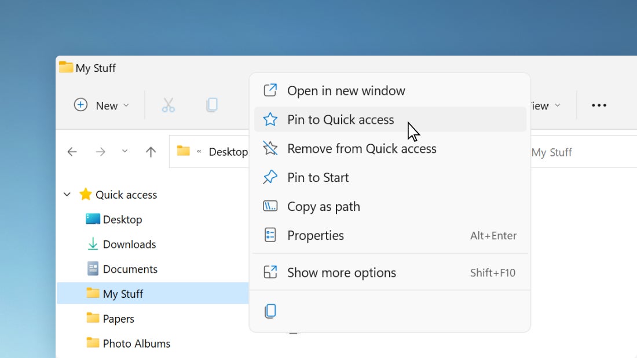637x358 pixels.
Task: Click the Forward navigation arrow
Action: click(x=101, y=152)
